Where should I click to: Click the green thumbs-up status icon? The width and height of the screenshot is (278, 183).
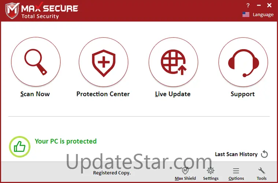tap(20, 147)
